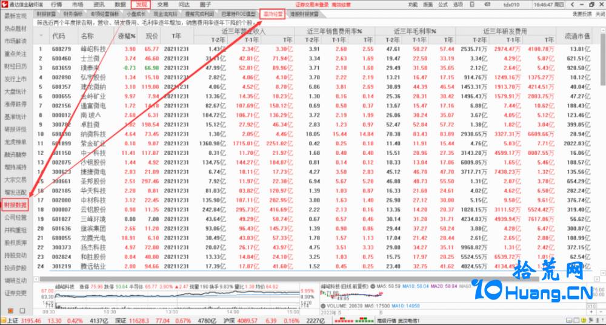Image resolution: width=606 pixels, height=325 pixels.
Task: Open 公司经营 in left sidebar
Action: 16,218
